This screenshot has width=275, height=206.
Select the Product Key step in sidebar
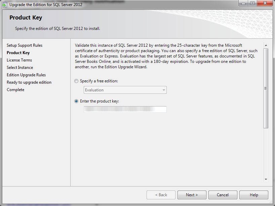coord(18,53)
